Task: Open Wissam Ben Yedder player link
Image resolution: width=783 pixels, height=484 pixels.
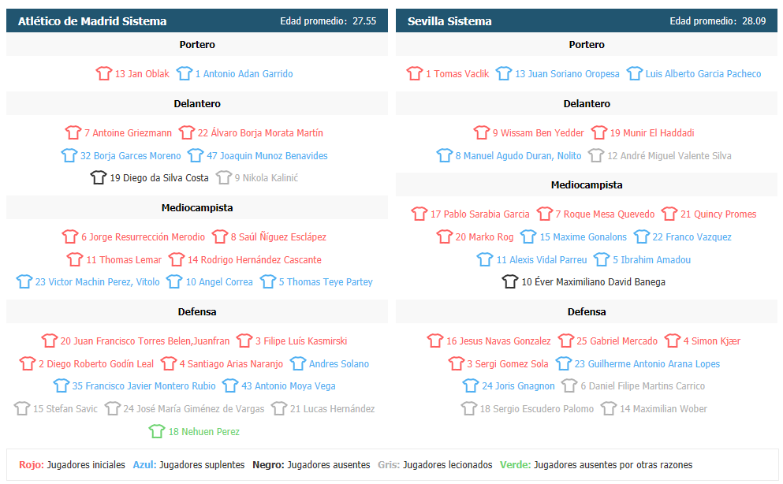Action: point(539,132)
